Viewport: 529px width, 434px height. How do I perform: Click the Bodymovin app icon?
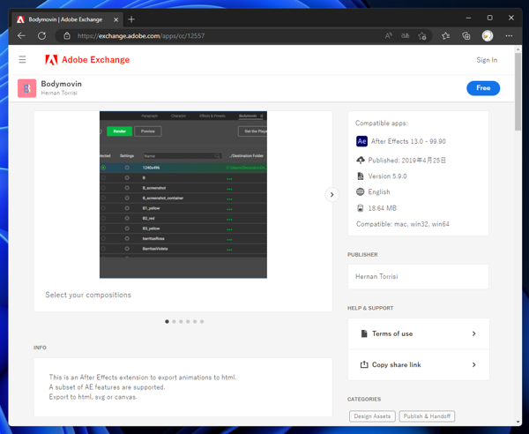click(27, 88)
